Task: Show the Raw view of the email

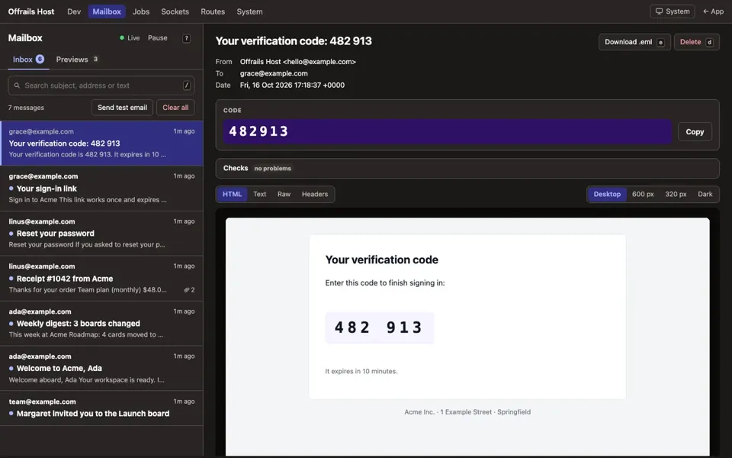Action: 284,194
